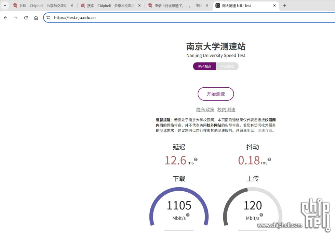Open the 隐私政策 link
Image resolution: width=335 pixels, height=237 pixels.
tap(205, 109)
